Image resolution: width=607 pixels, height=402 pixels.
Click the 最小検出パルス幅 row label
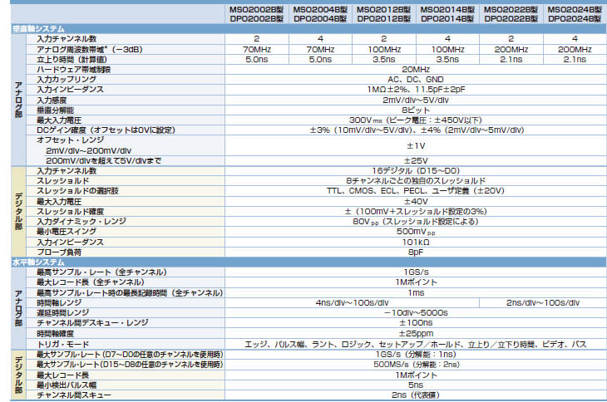coord(67,385)
